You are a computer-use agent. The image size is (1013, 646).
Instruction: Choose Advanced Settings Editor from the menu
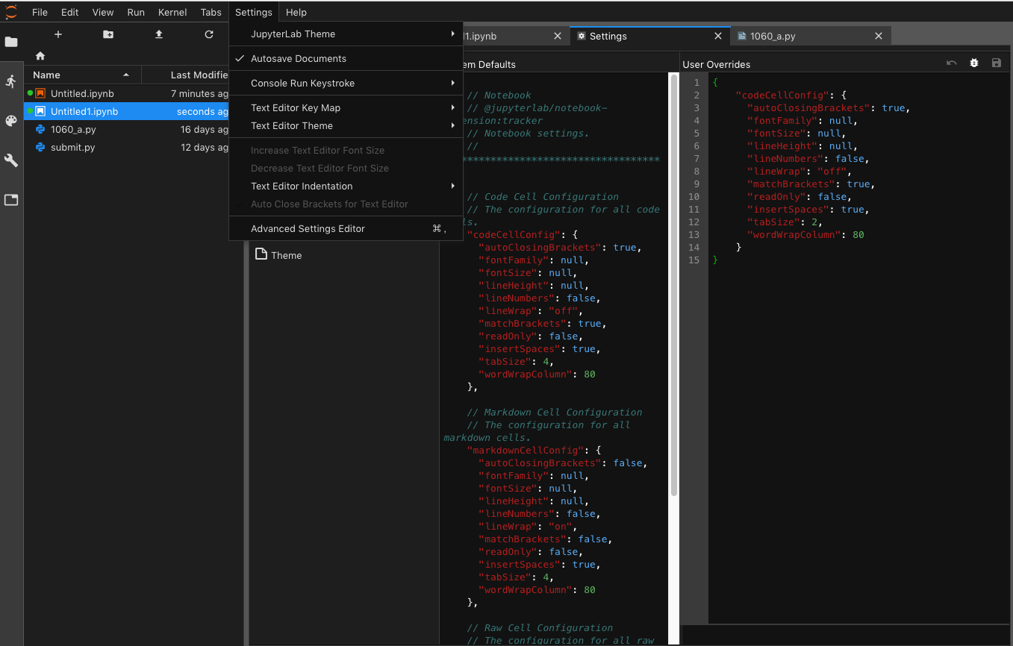point(346,229)
